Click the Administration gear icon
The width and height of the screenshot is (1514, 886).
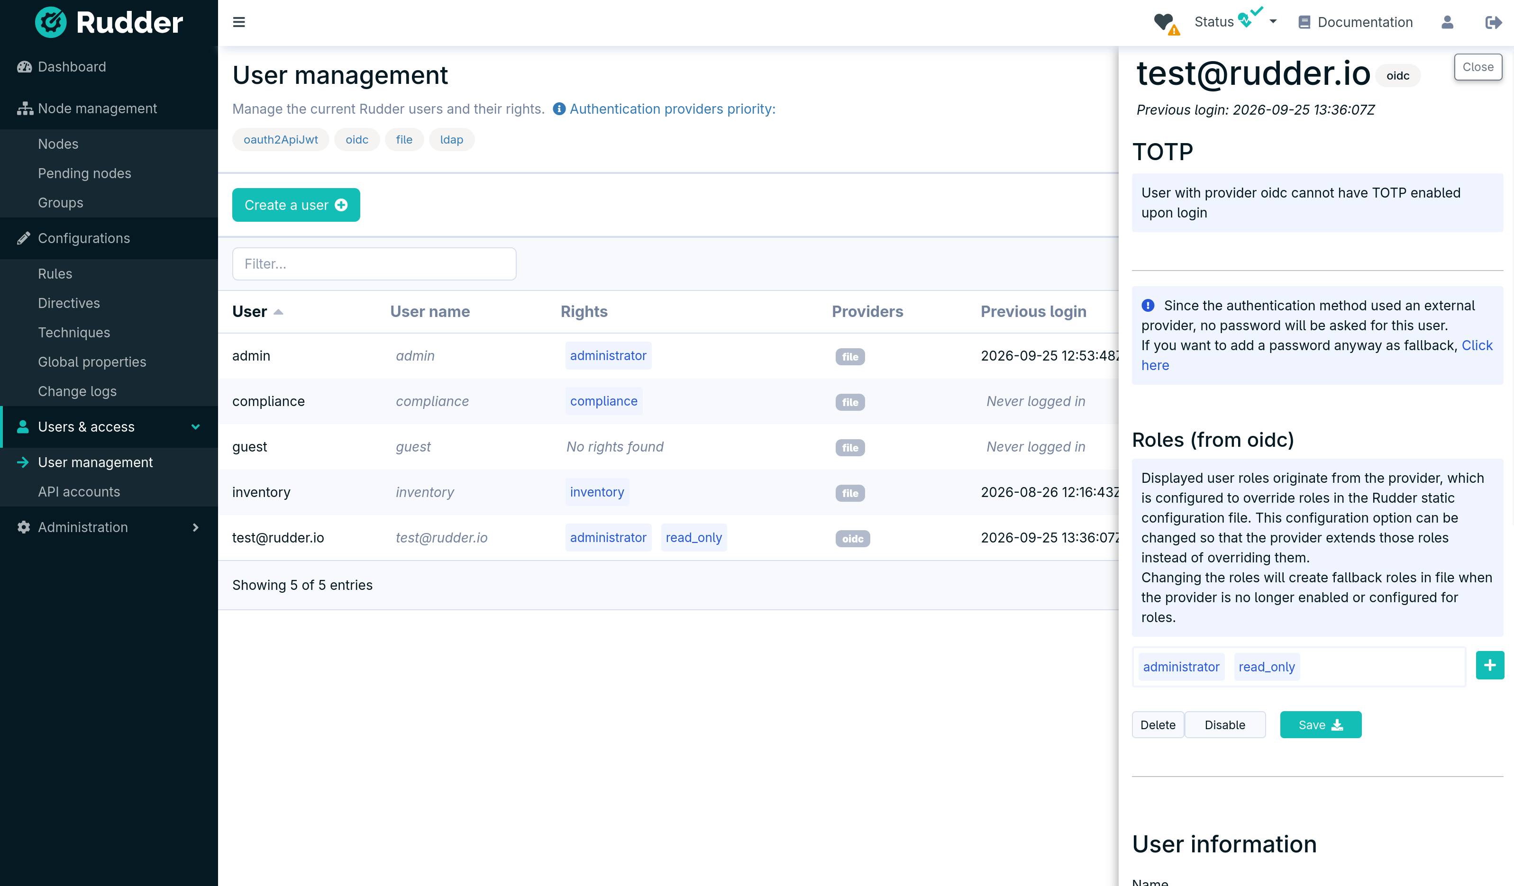[23, 527]
